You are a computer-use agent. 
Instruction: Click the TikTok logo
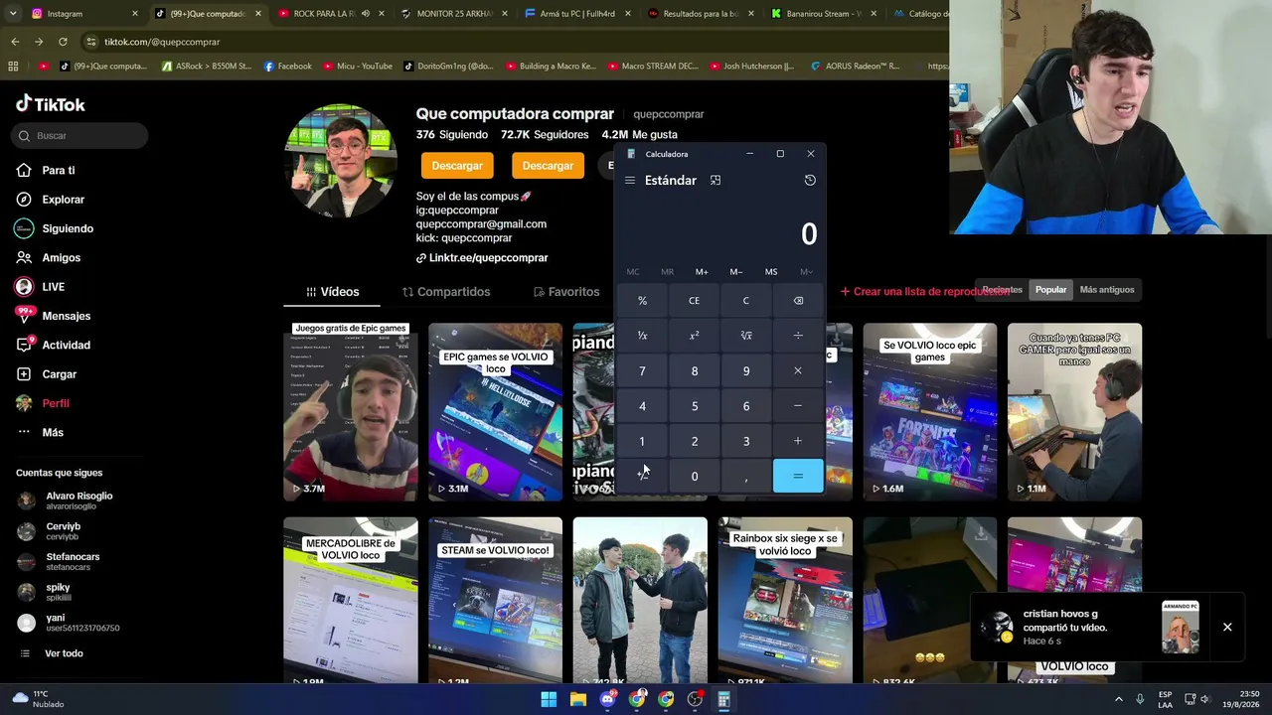click(51, 104)
